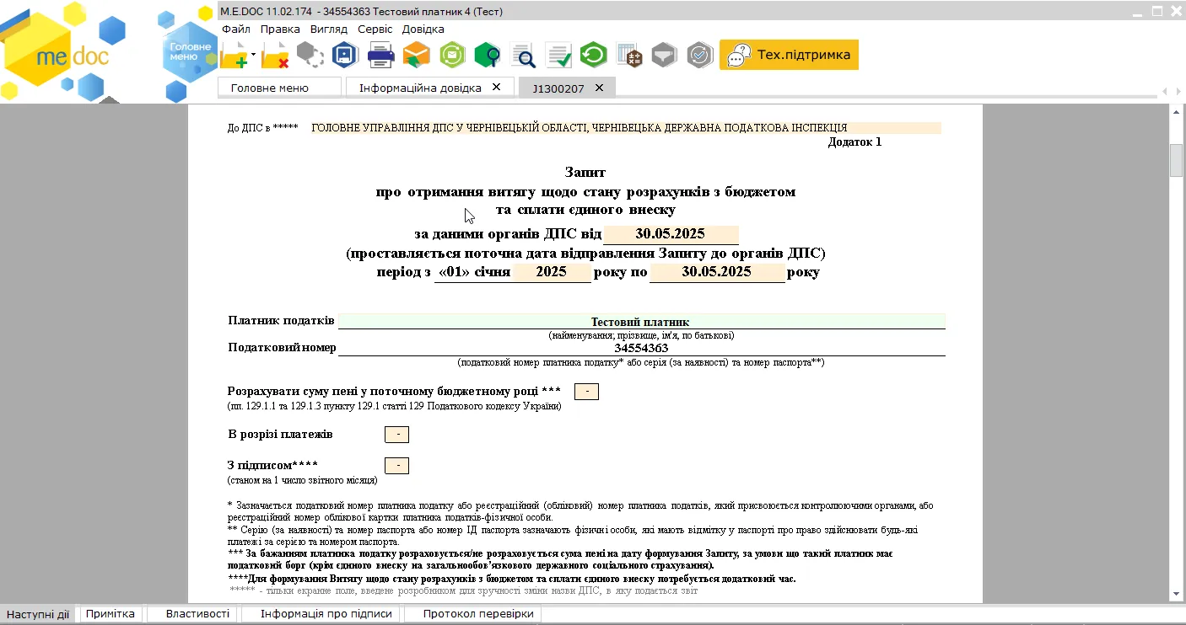Viewport: 1186px width, 625px height.
Task: Open Тех.підтримка support button
Action: tap(789, 55)
